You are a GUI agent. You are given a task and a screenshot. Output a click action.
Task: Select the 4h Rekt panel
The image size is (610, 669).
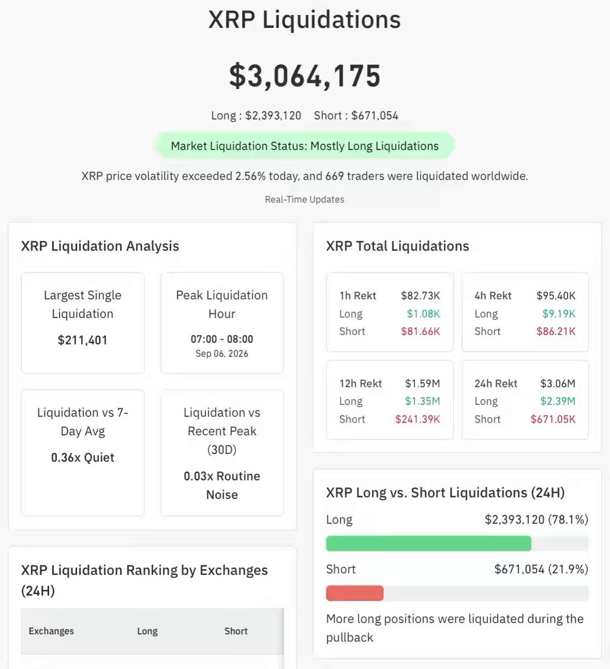click(525, 312)
